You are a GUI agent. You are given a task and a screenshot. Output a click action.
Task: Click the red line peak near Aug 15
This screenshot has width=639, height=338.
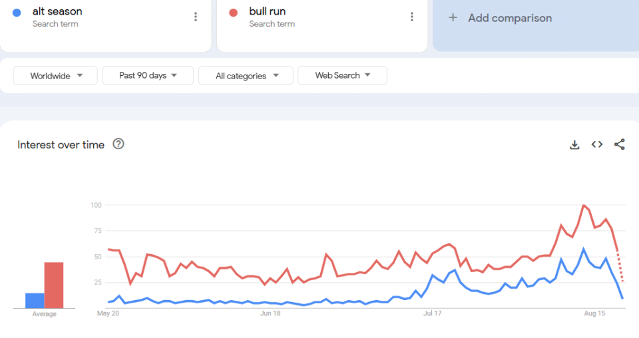pos(583,206)
